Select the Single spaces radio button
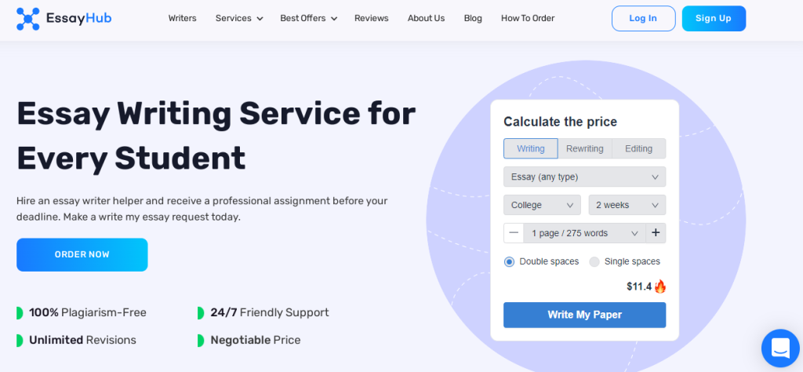803x372 pixels. coord(594,262)
